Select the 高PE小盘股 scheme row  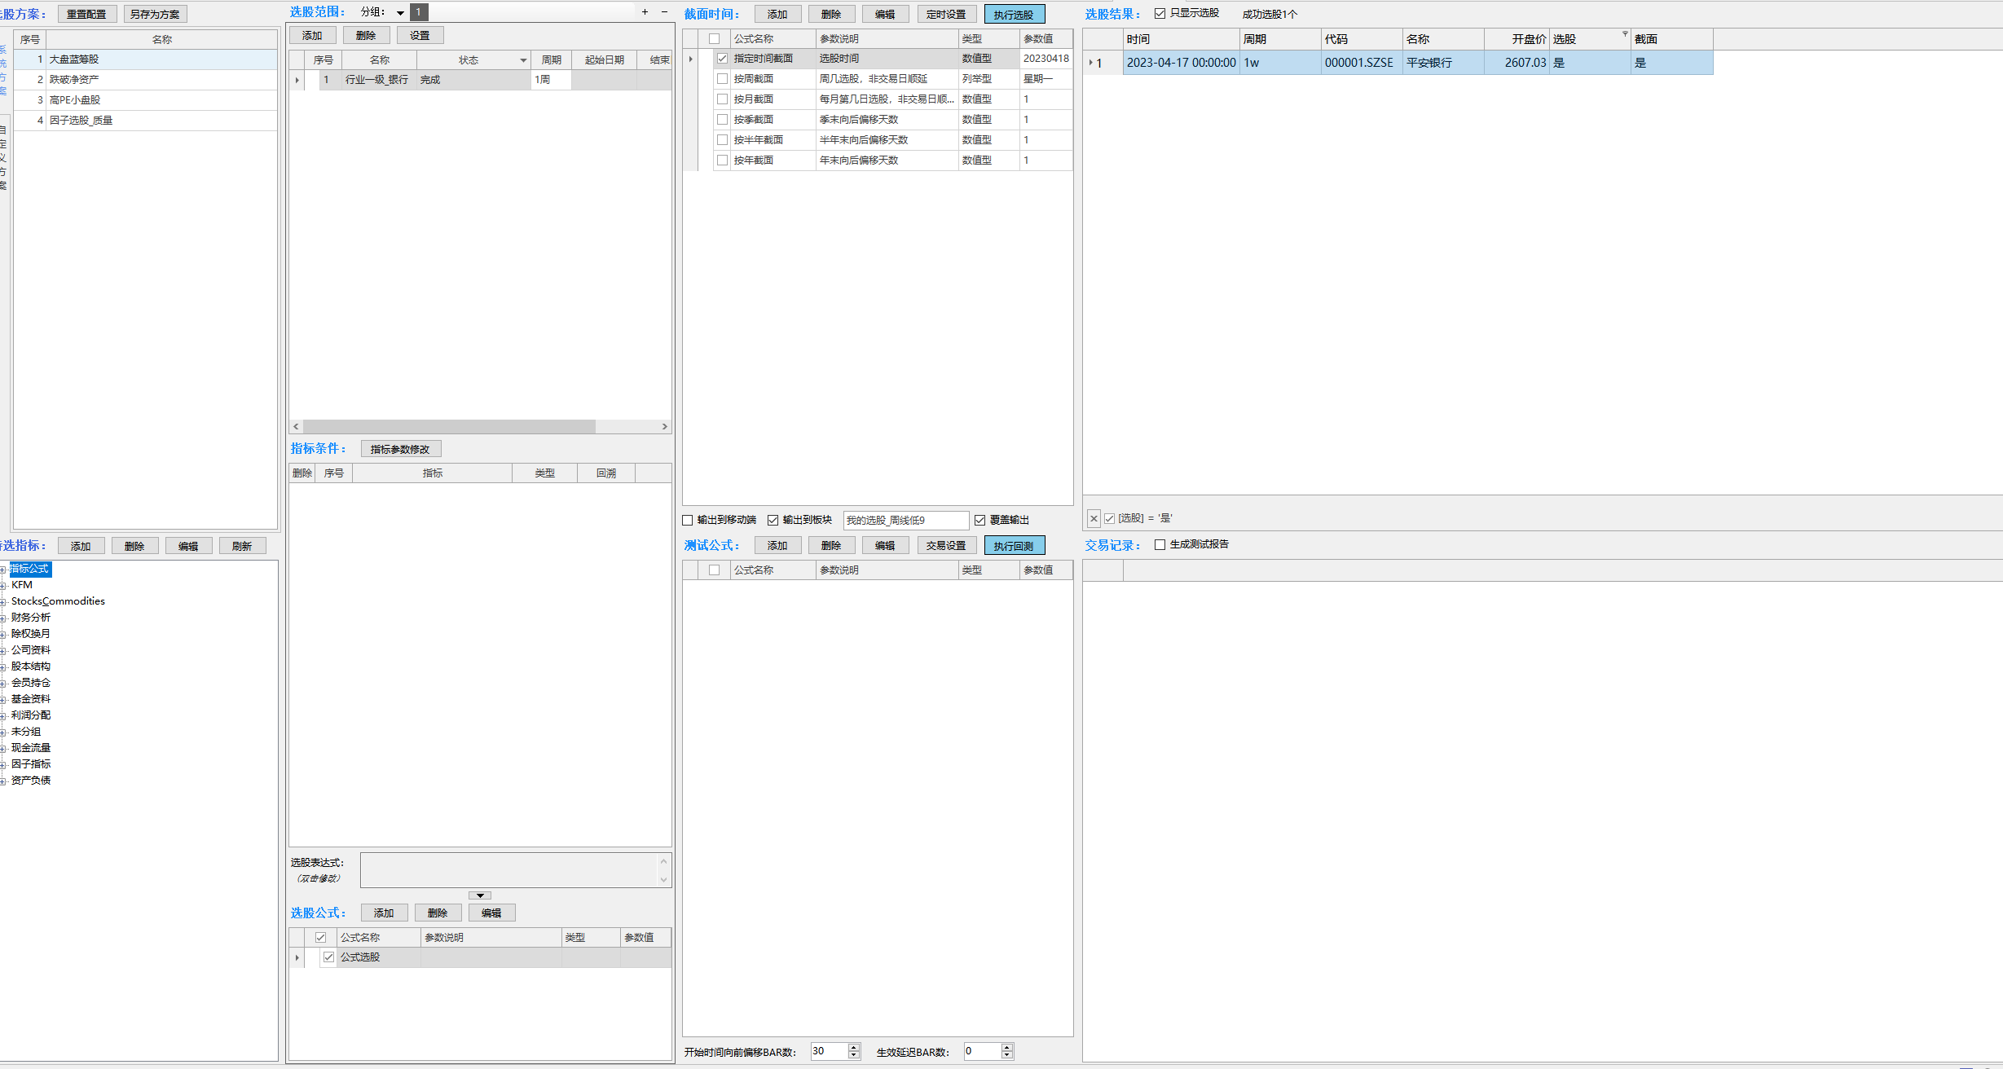tap(145, 100)
